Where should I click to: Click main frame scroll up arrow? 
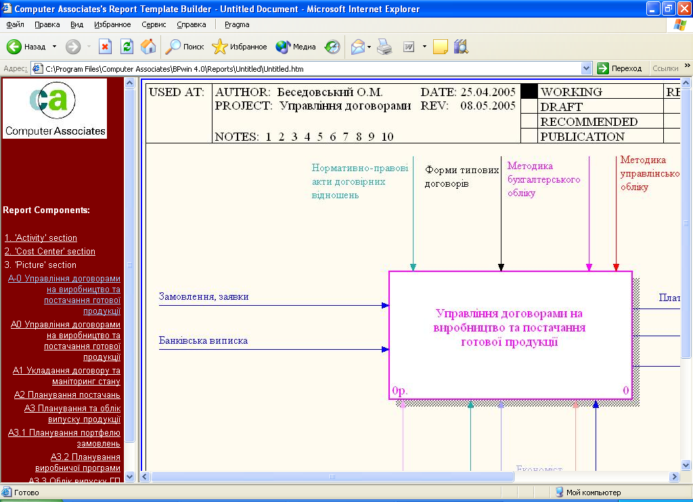pyautogui.click(x=686, y=83)
